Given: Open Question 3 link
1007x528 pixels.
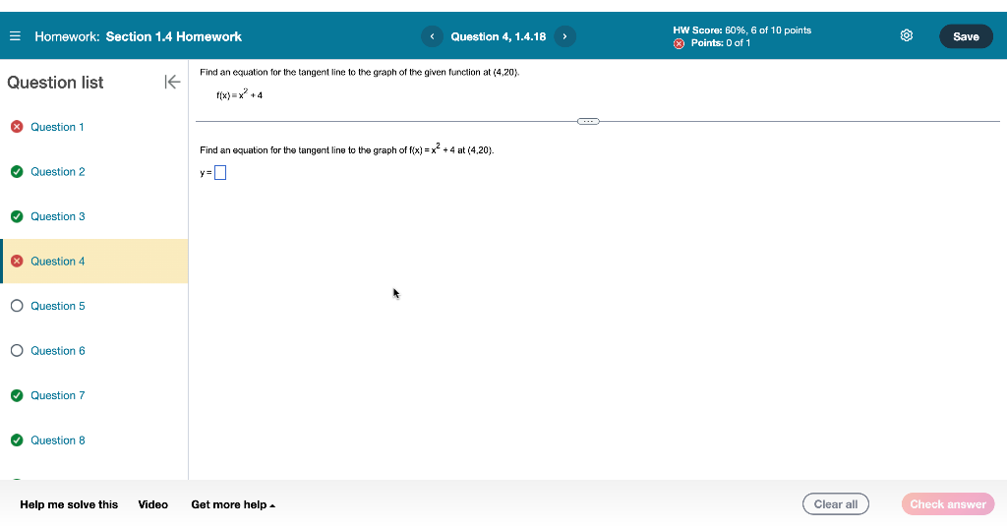Looking at the screenshot, I should [58, 216].
